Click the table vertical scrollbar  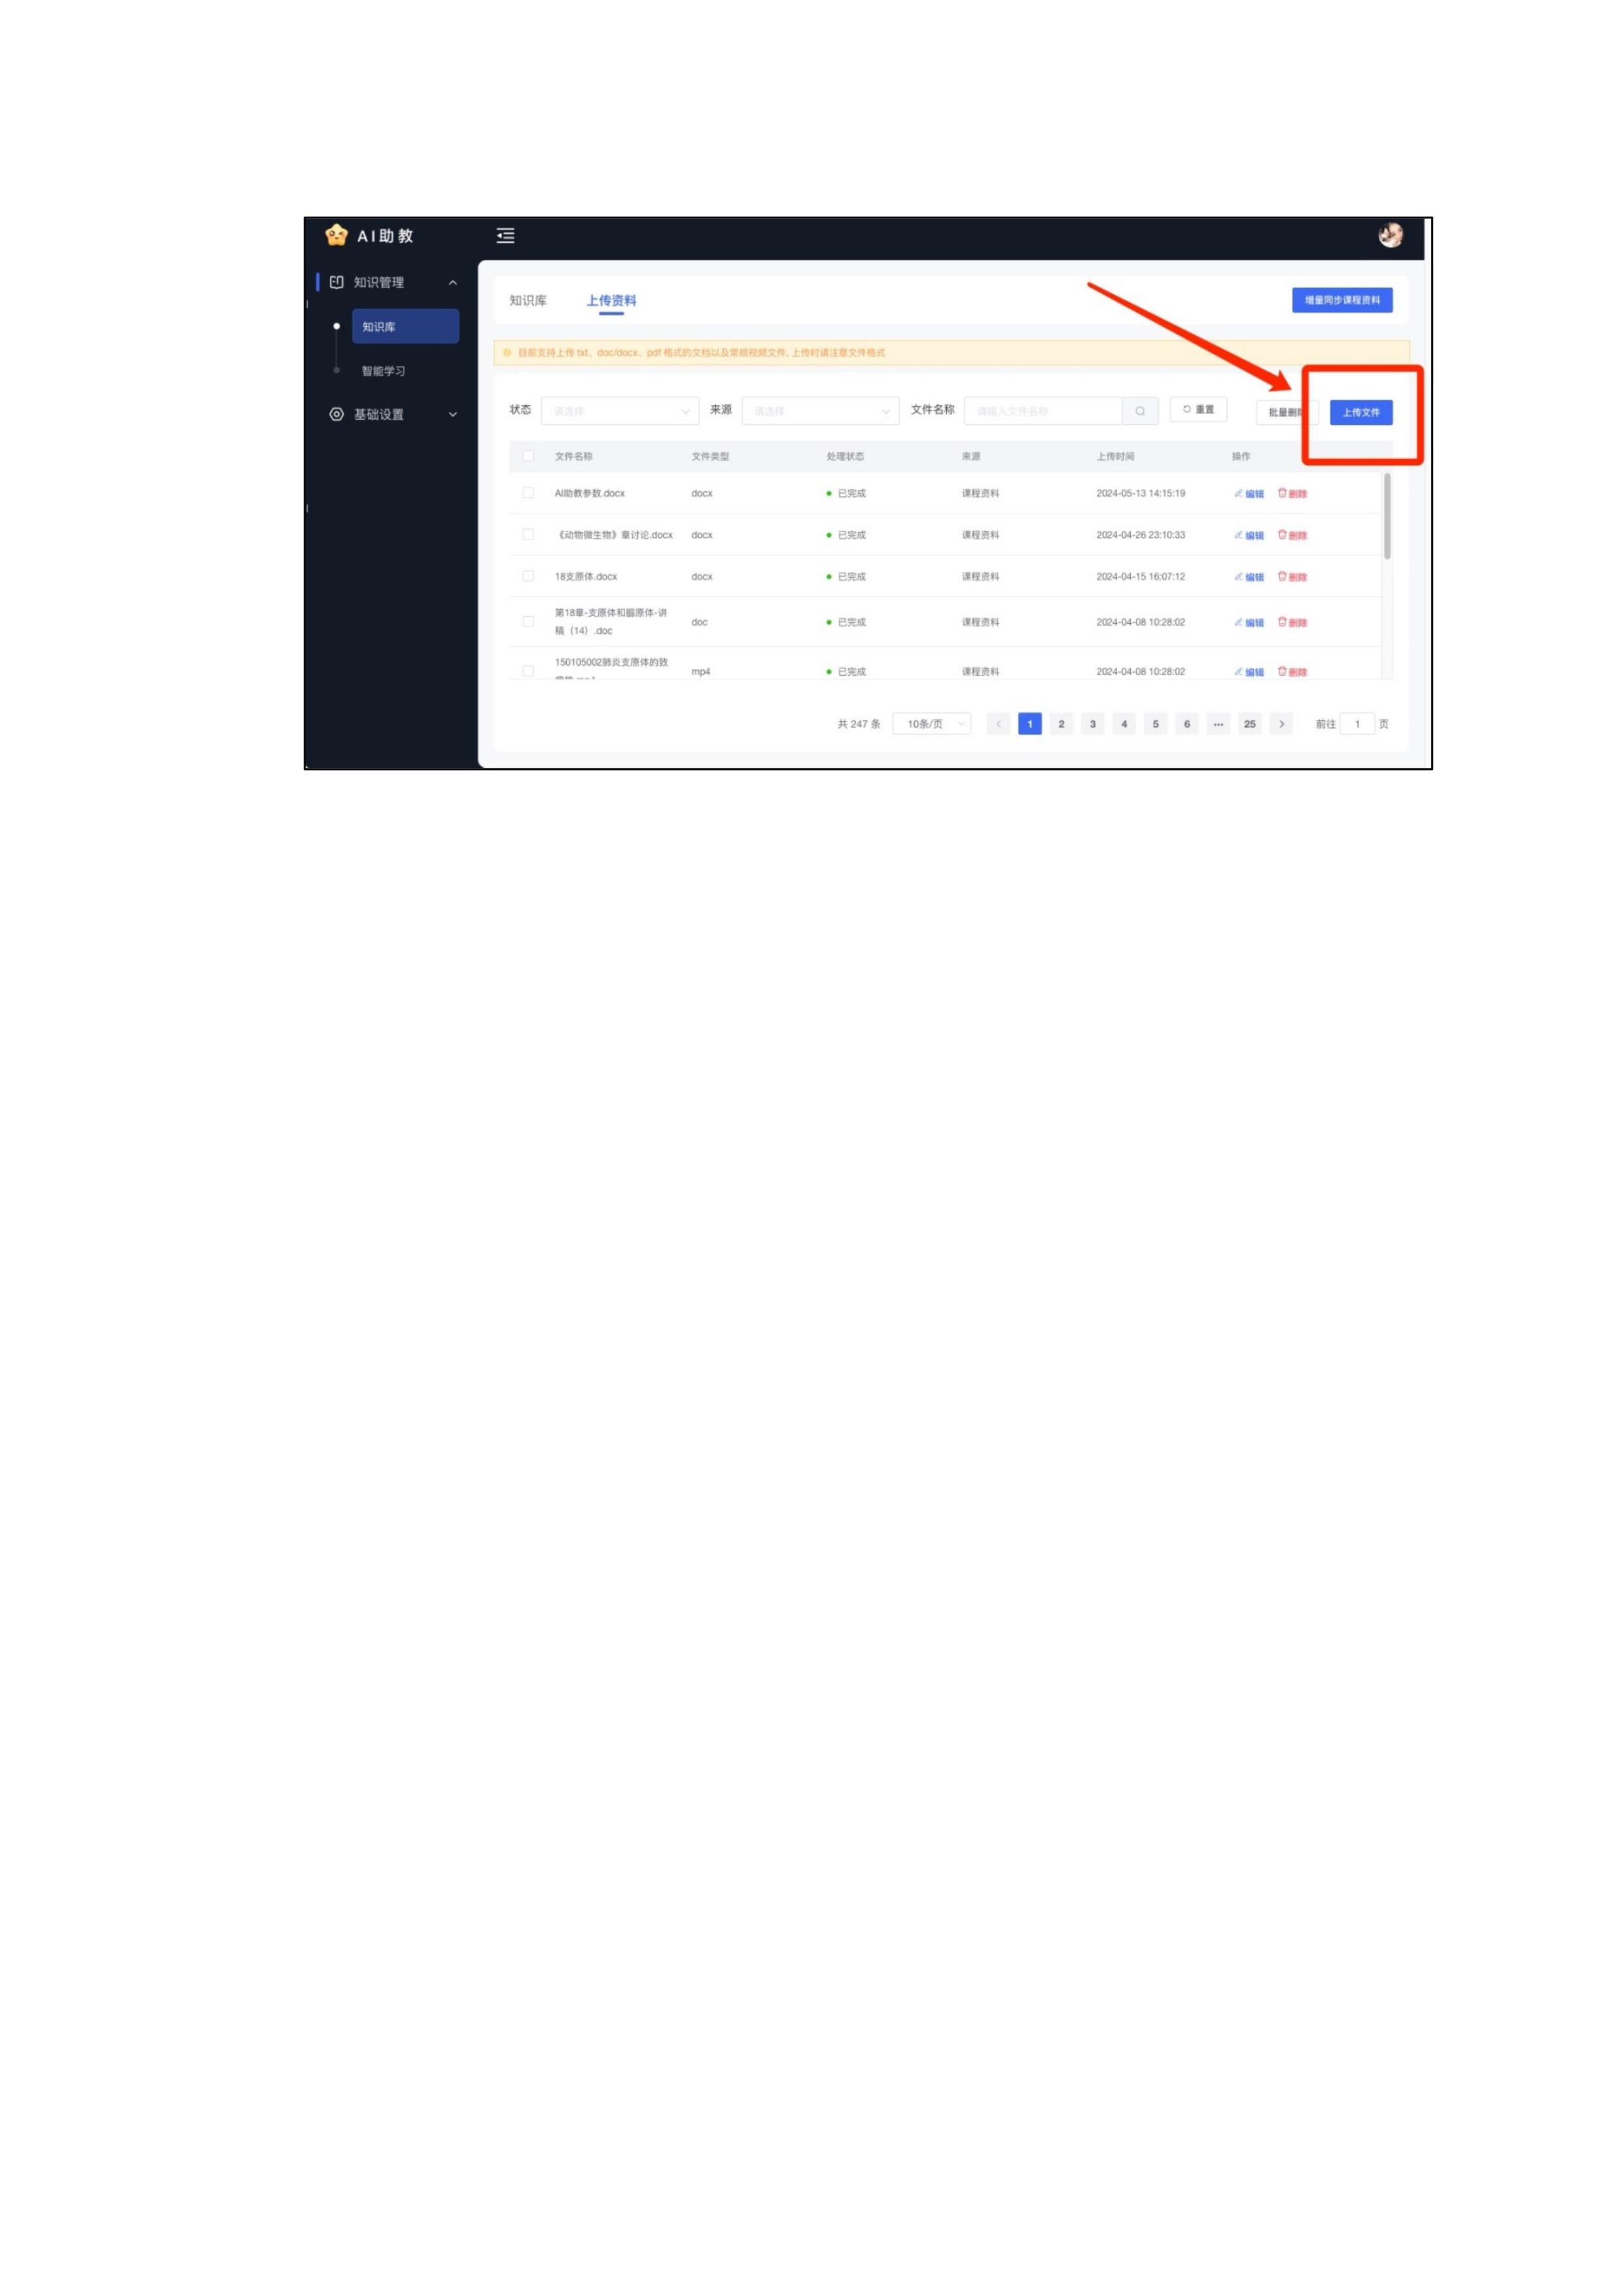(x=1387, y=516)
